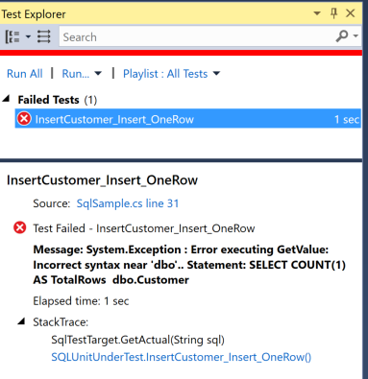The width and height of the screenshot is (368, 379).
Task: Click the System.Exception error message text
Action: (189, 265)
